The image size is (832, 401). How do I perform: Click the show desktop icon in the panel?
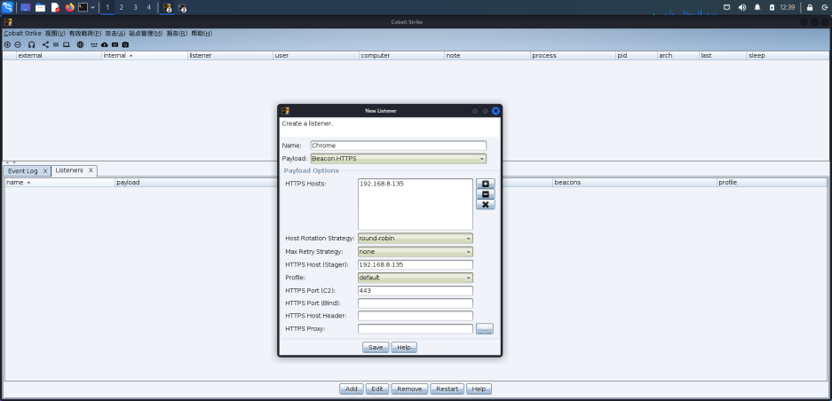coord(26,7)
